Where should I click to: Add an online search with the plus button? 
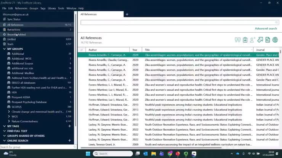click(x=70, y=141)
